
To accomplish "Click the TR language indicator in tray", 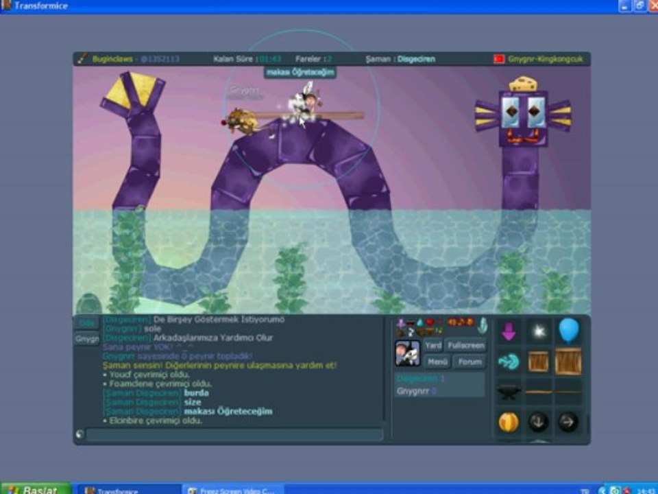I will click(x=585, y=491).
